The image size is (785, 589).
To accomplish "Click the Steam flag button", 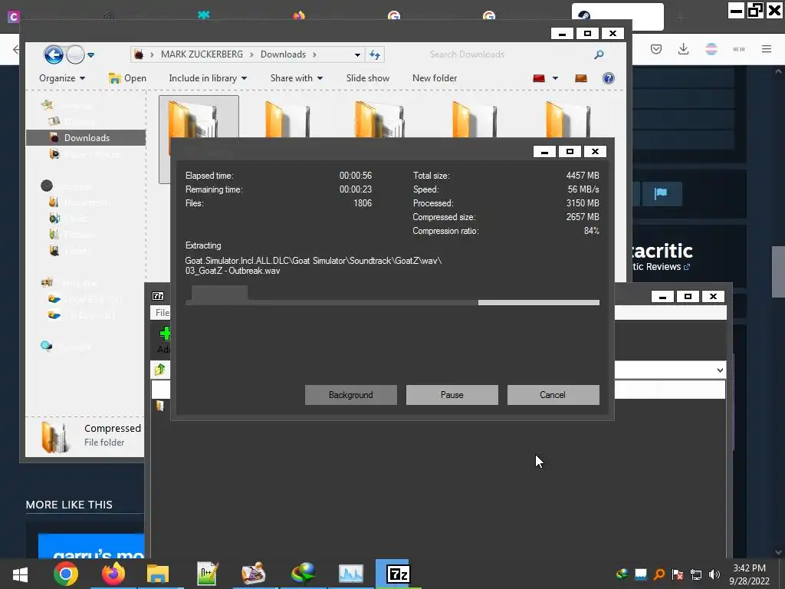I will click(x=661, y=193).
